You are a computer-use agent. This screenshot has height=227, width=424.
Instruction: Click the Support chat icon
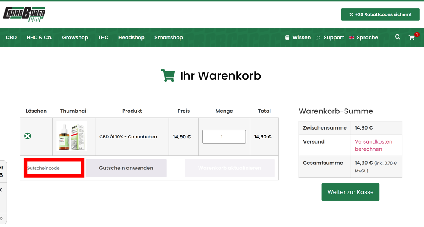point(319,38)
